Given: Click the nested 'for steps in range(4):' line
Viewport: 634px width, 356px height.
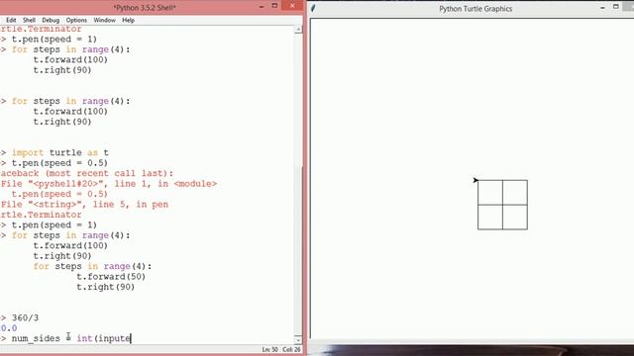Looking at the screenshot, I should [92, 266].
